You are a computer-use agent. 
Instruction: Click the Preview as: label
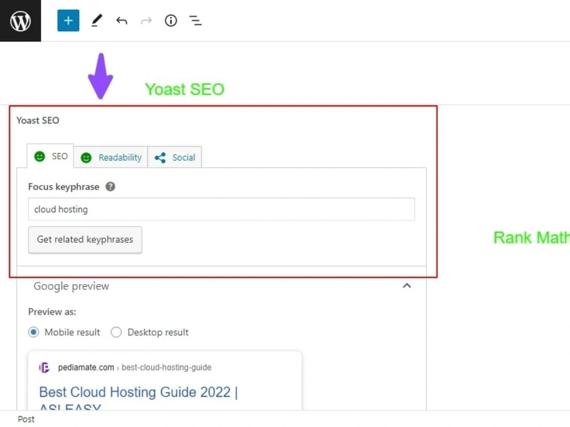52,312
